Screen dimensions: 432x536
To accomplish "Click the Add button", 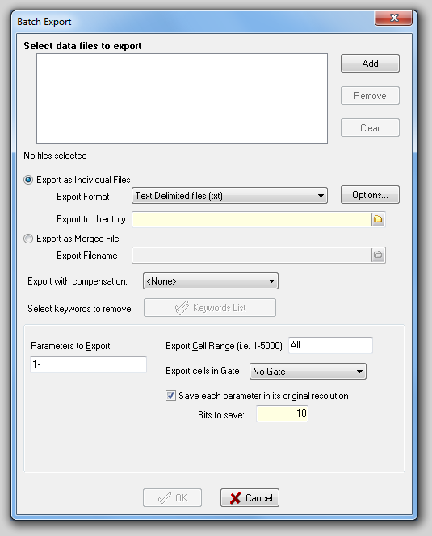I will point(370,63).
